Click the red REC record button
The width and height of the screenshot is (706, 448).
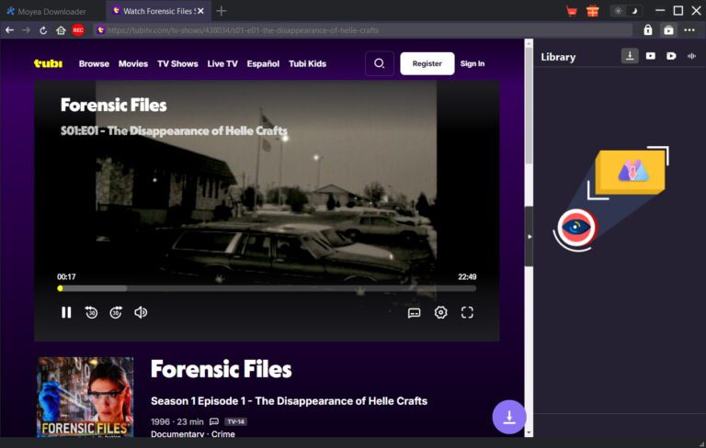pos(78,30)
